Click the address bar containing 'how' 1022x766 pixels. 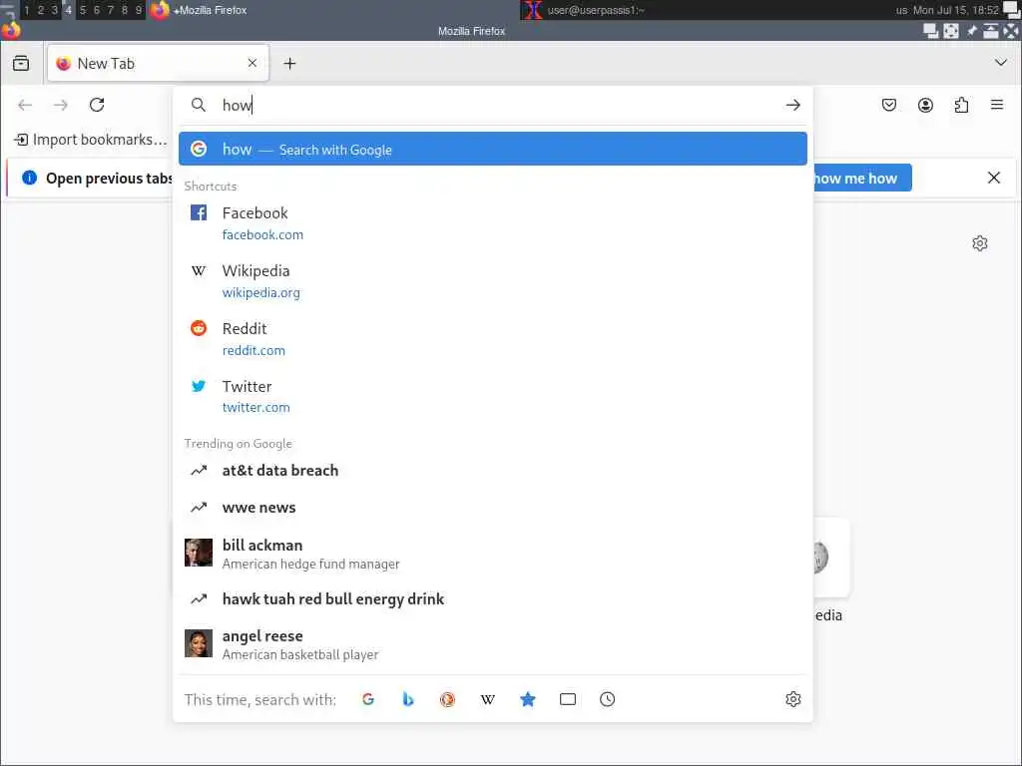click(495, 105)
